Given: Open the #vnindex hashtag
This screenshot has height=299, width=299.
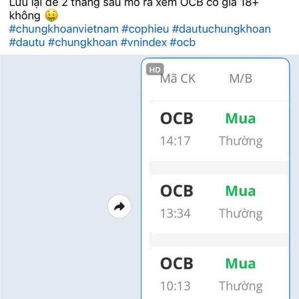Looking at the screenshot, I should coord(144,42).
